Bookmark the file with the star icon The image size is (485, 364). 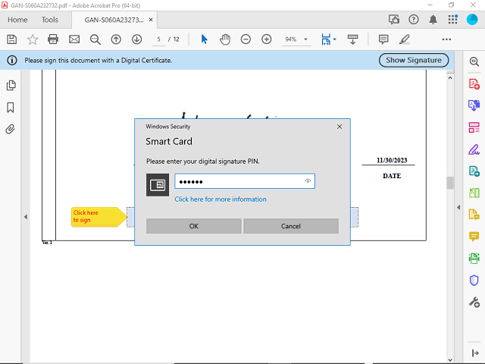coord(33,39)
